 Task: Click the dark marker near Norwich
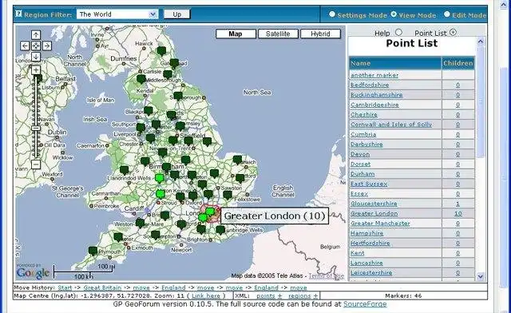coord(237,160)
